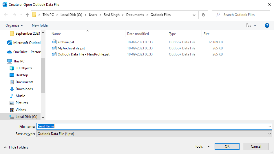The width and height of the screenshot is (274, 154).
Task: Open the Organize menu
Action: coord(14,25)
